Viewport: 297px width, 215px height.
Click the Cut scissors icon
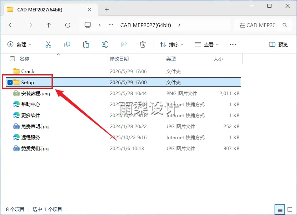click(48, 45)
